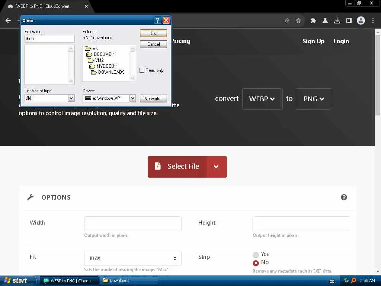Click the taskbar clock showing 7:58 AM

[367, 280]
